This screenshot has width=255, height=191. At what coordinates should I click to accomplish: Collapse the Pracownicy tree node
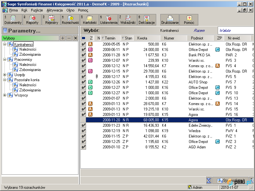coord(4,60)
